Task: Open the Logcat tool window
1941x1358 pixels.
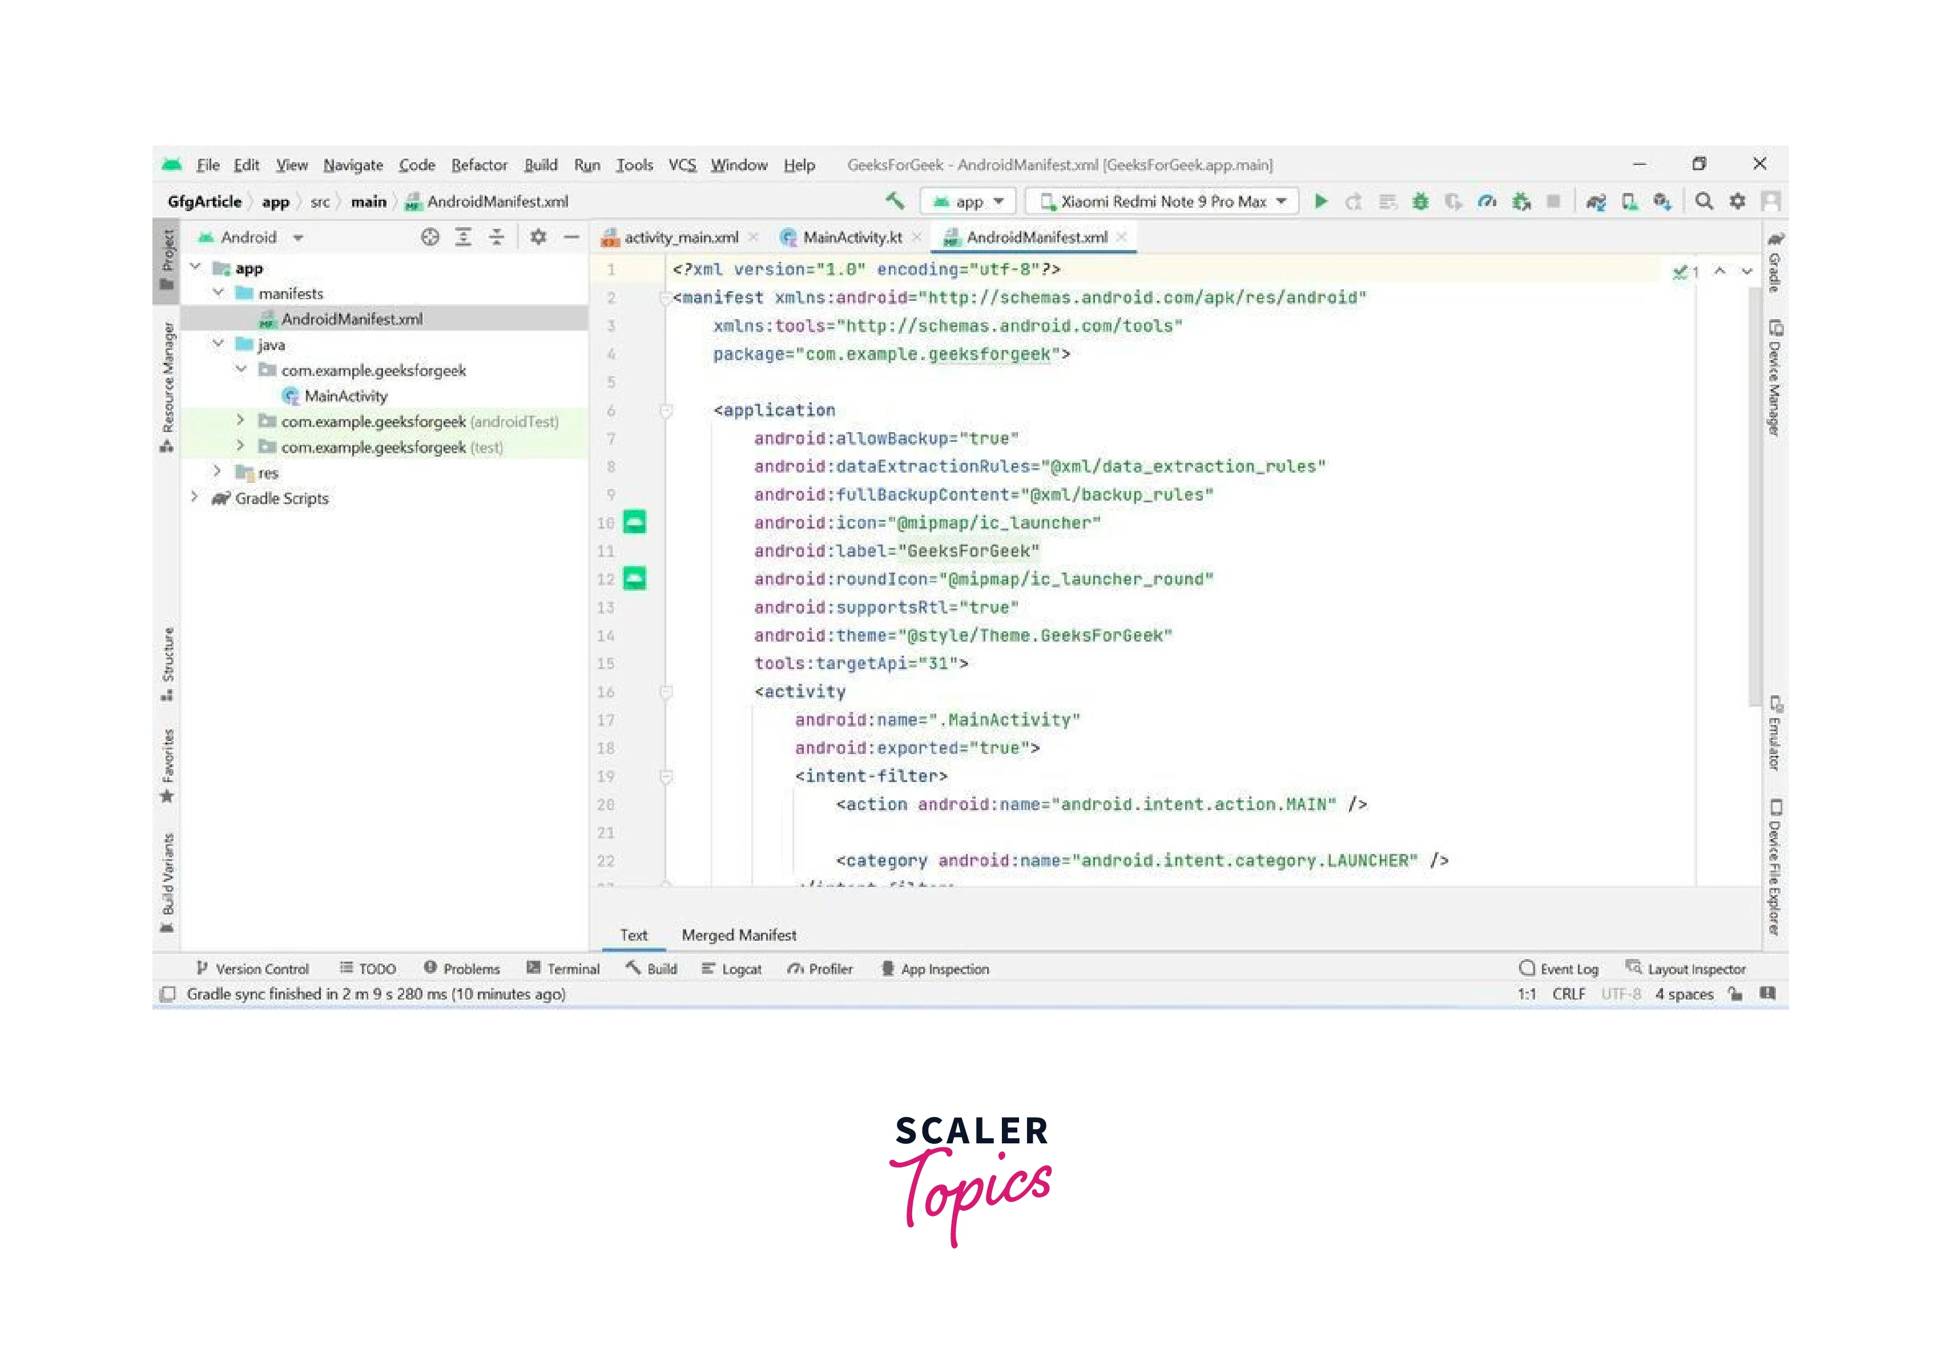Action: 732,969
